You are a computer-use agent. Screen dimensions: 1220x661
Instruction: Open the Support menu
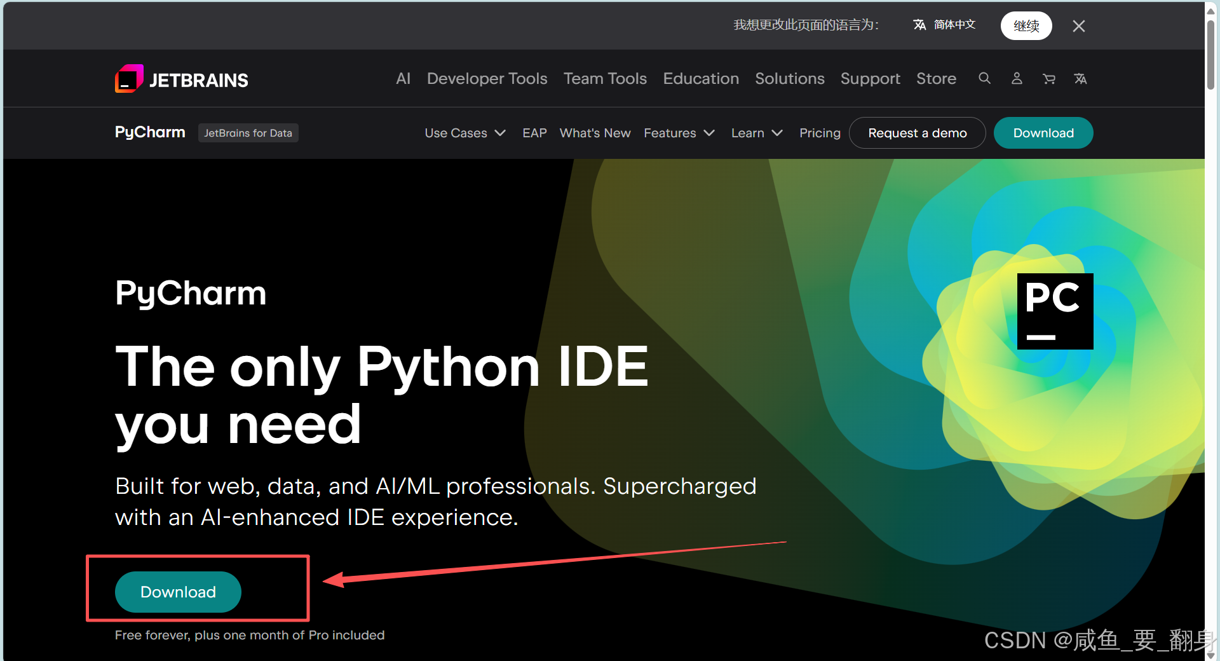[871, 79]
